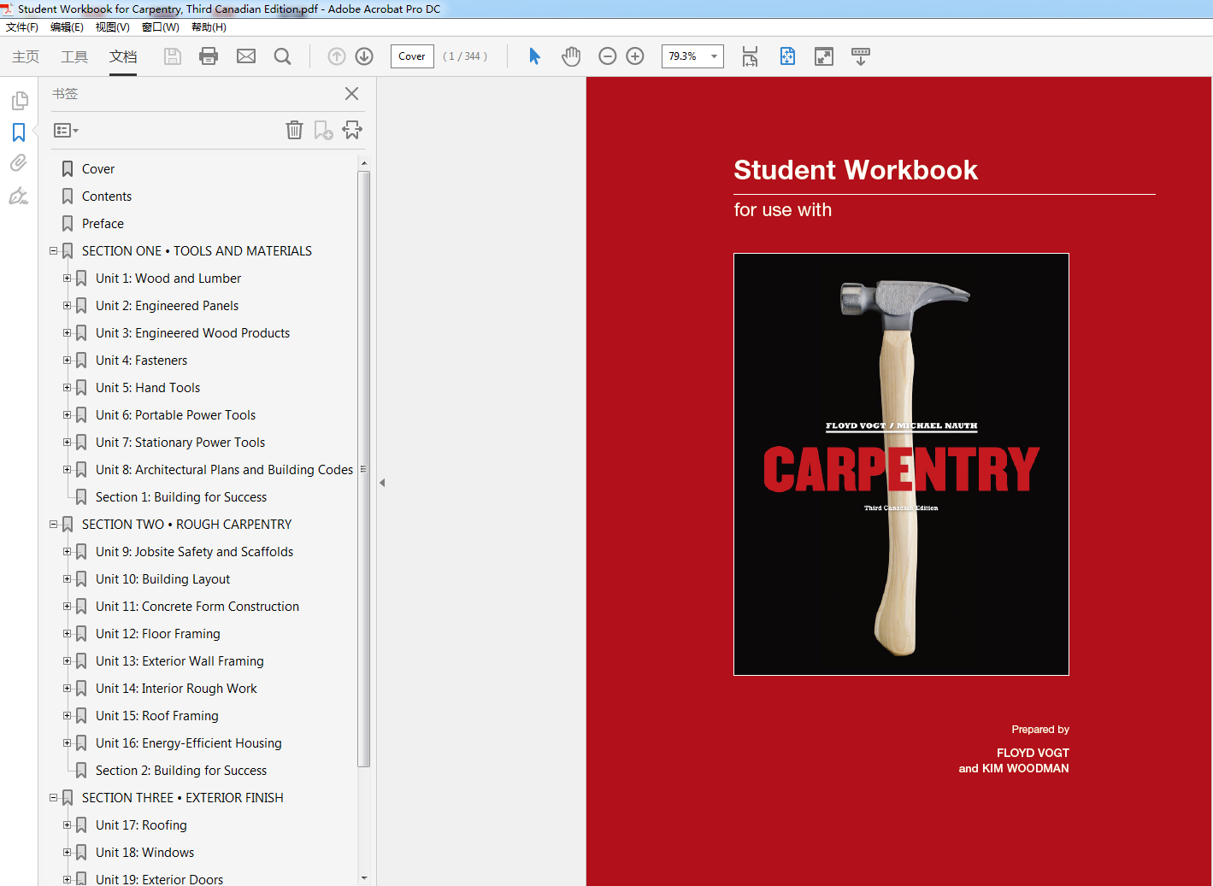Open the 编辑(E) menu
The image size is (1213, 886).
[x=67, y=27]
